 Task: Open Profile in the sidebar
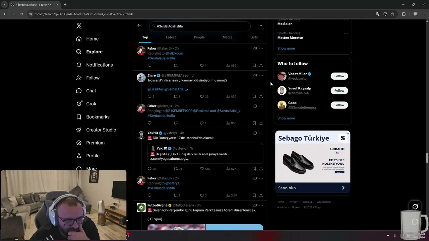click(88, 156)
